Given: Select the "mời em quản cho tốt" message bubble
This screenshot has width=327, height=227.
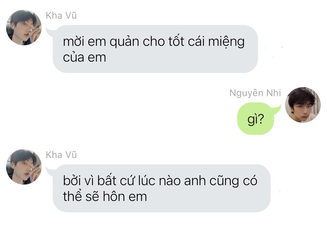Looking at the screenshot, I should click(x=155, y=49).
